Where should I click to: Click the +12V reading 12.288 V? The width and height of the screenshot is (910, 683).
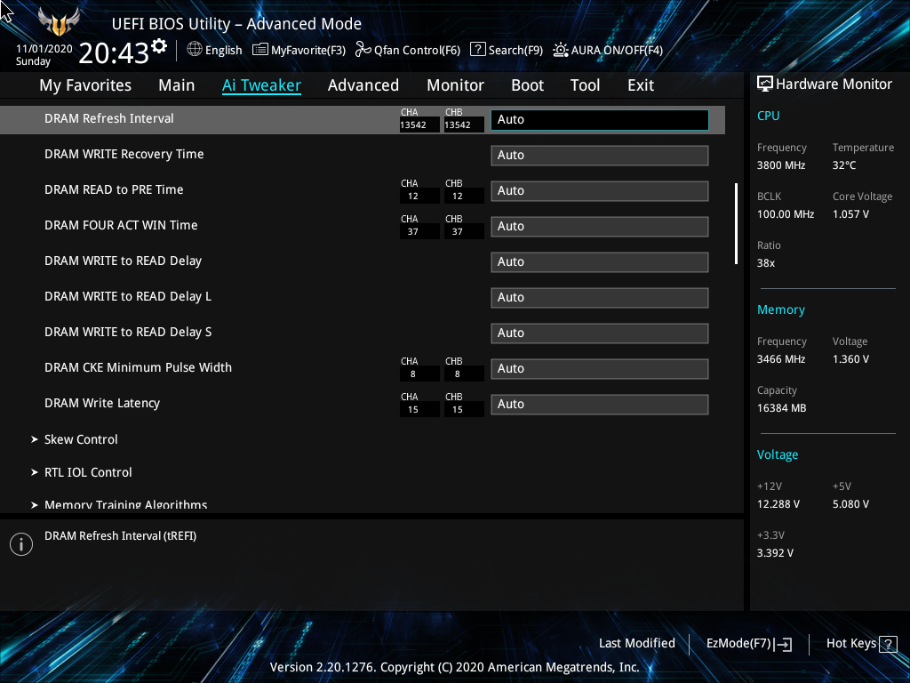[x=778, y=503]
